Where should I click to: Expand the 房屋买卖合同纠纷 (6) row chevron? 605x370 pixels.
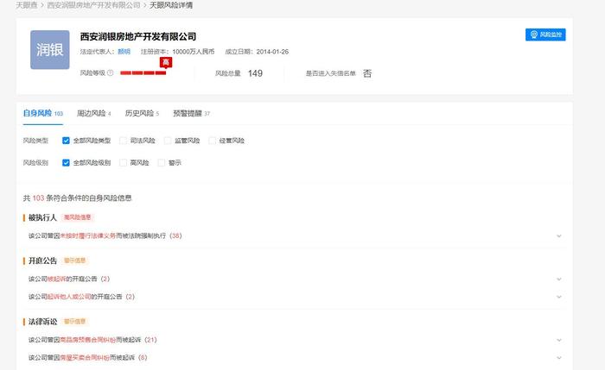pyautogui.click(x=558, y=358)
